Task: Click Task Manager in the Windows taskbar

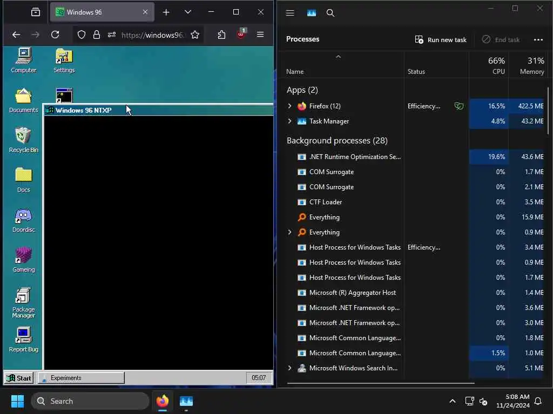Action: pos(186,401)
